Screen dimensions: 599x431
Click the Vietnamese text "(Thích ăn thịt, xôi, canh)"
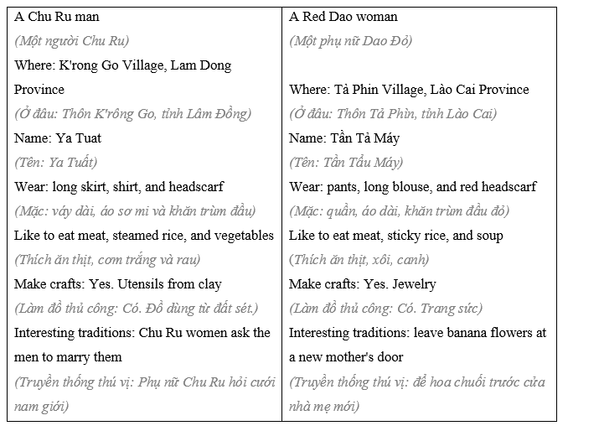[x=365, y=260]
